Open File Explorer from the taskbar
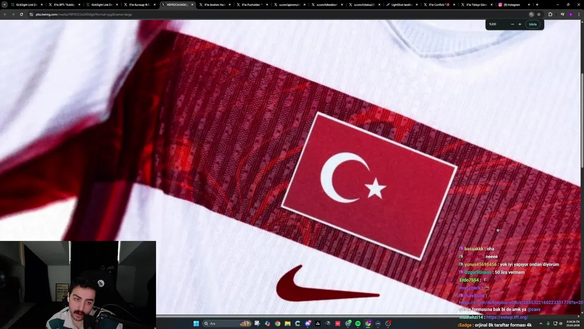584x329 pixels. click(x=287, y=324)
